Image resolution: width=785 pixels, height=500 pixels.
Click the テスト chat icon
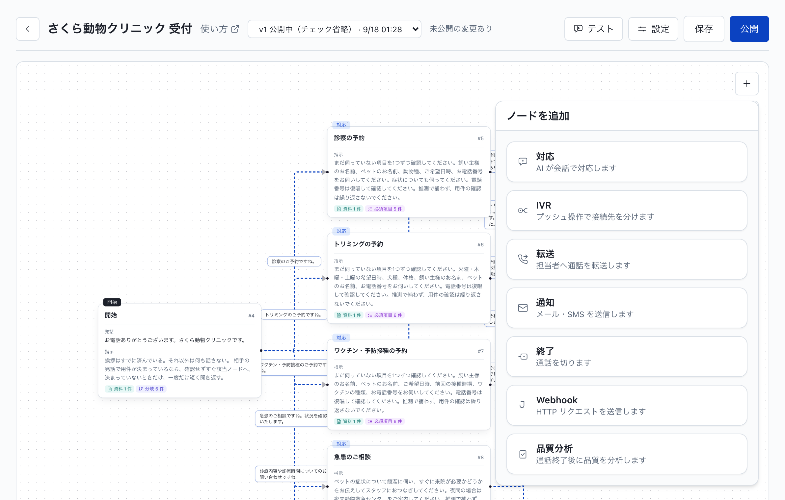578,29
